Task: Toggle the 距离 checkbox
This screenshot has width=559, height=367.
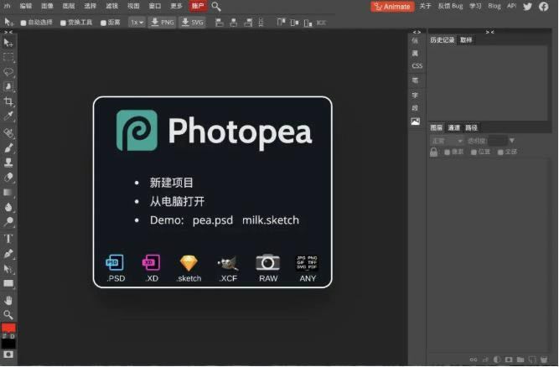Action: pos(103,23)
